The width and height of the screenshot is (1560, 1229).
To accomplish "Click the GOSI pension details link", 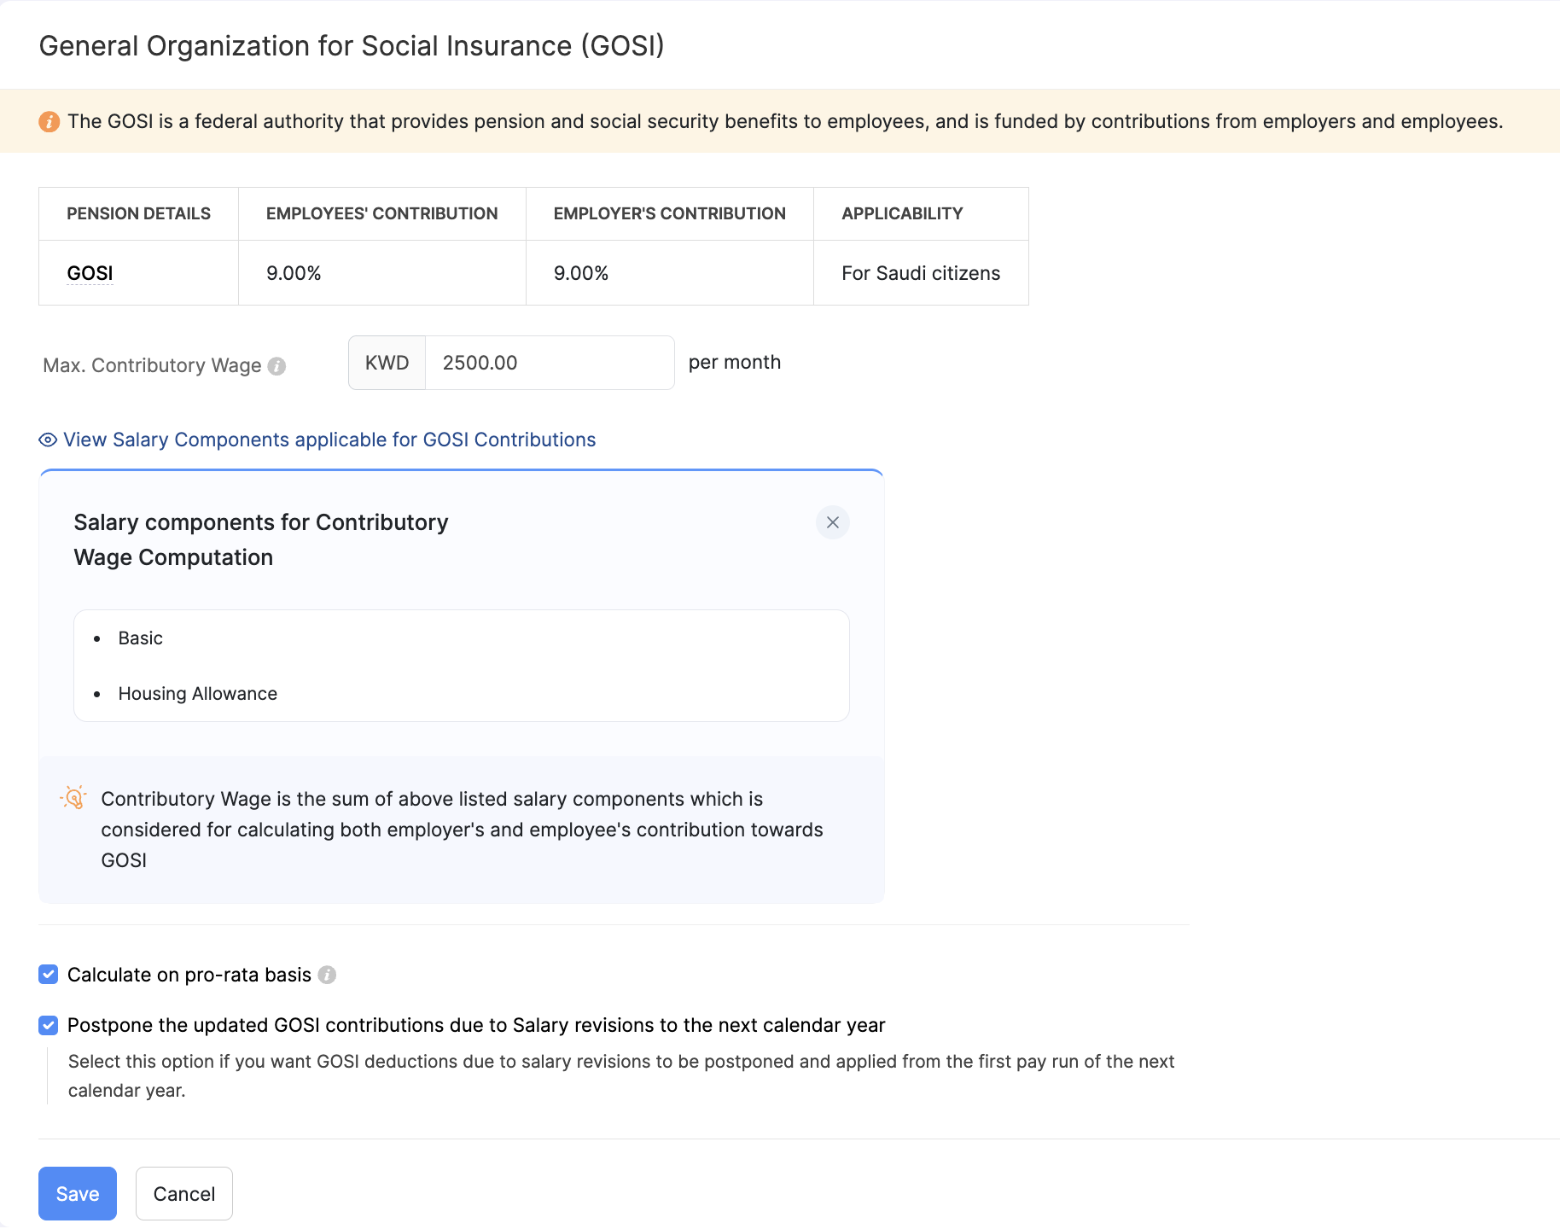I will tap(90, 272).
